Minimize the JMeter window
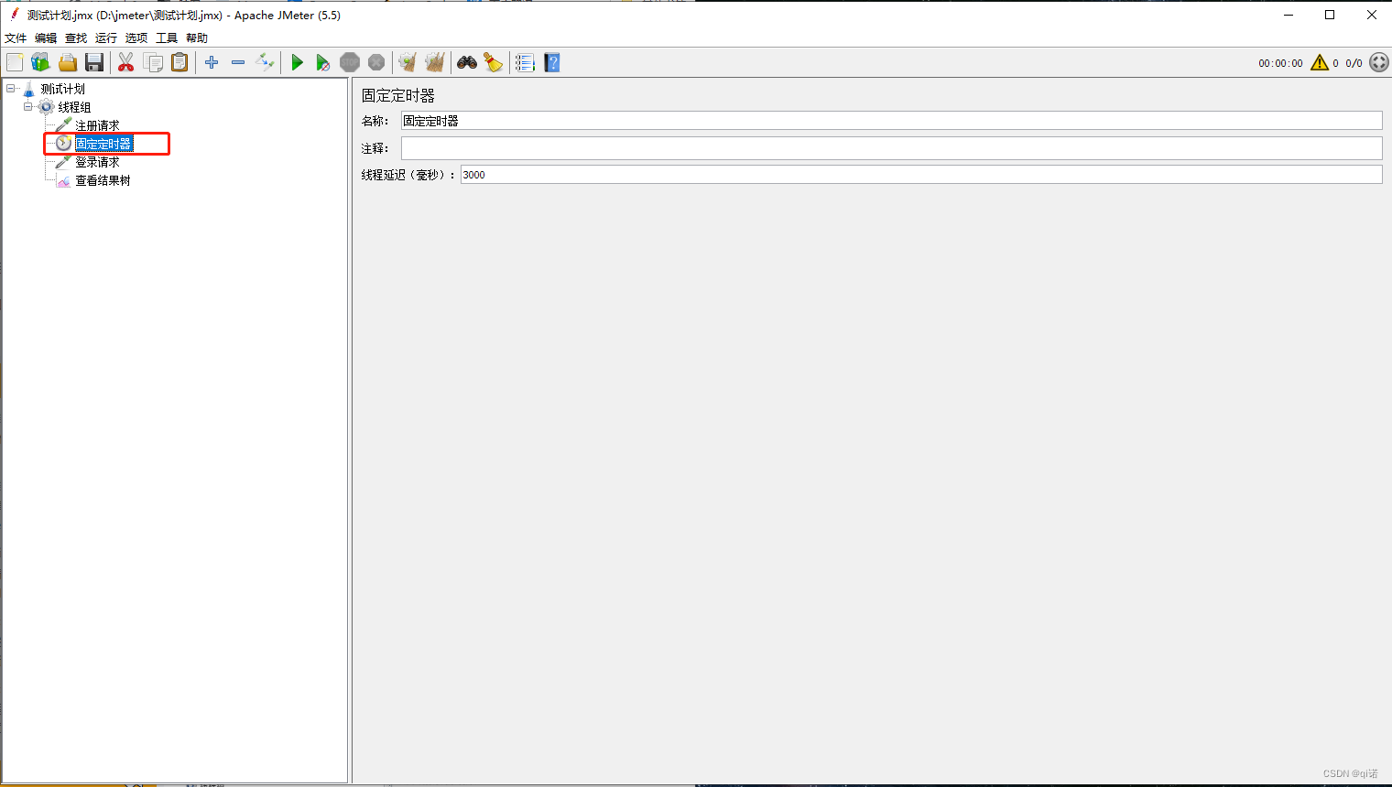 point(1289,15)
